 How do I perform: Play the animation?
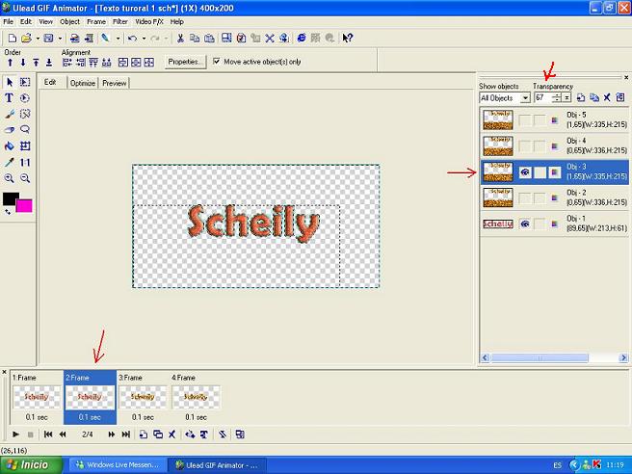point(15,434)
